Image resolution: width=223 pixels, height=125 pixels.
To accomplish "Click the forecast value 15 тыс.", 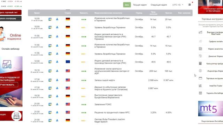I will point(169,46).
